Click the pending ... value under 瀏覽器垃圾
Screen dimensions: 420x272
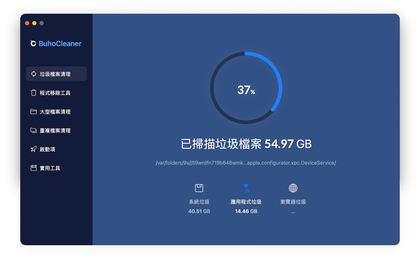293,212
